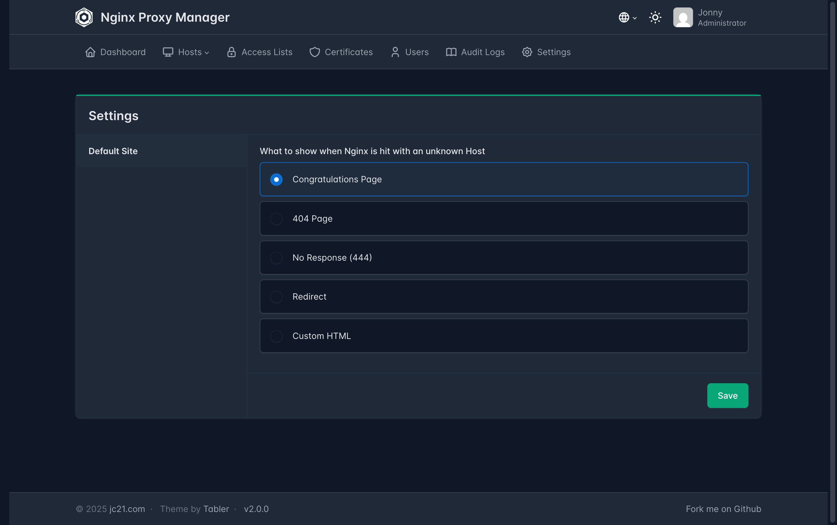Screen dimensions: 837x525
Task: Click the Certificates shield icon
Action: (x=314, y=52)
